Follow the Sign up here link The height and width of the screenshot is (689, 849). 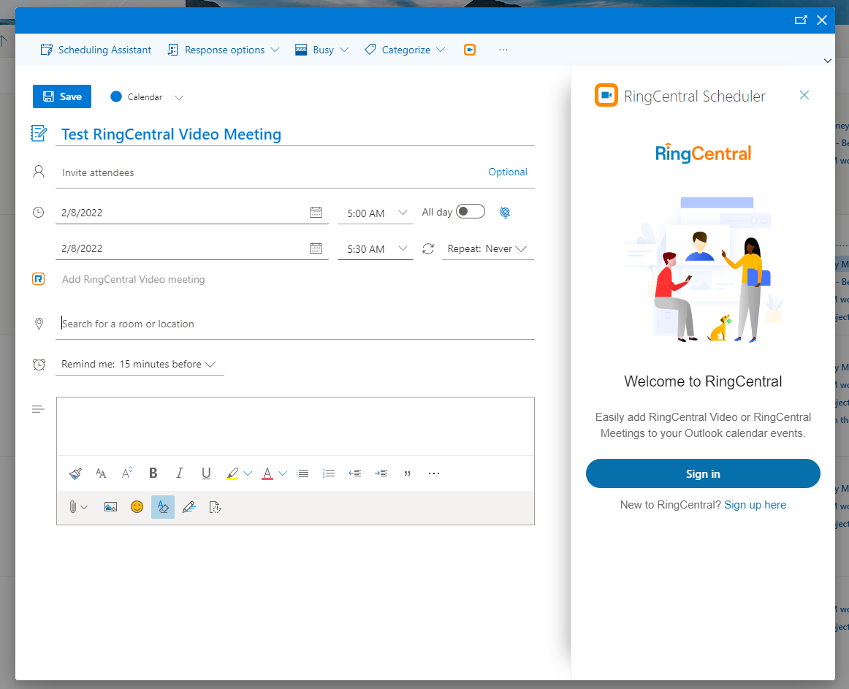coord(755,504)
